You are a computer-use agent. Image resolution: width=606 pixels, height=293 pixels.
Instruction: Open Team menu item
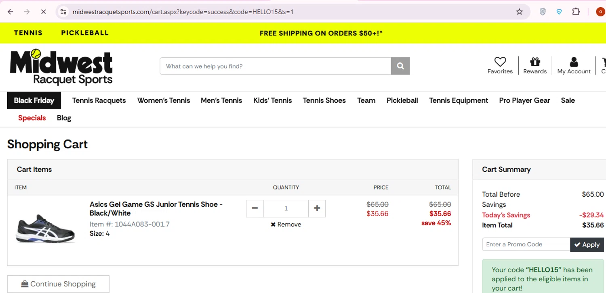366,100
